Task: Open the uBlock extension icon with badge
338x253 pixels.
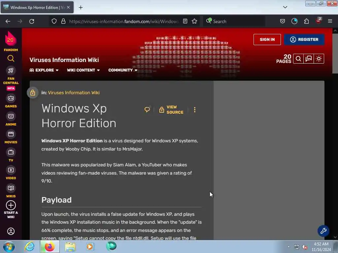Action: pos(319,21)
